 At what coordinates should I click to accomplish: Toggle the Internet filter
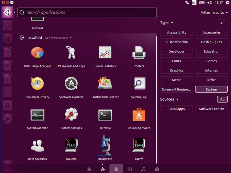pyautogui.click(x=211, y=70)
